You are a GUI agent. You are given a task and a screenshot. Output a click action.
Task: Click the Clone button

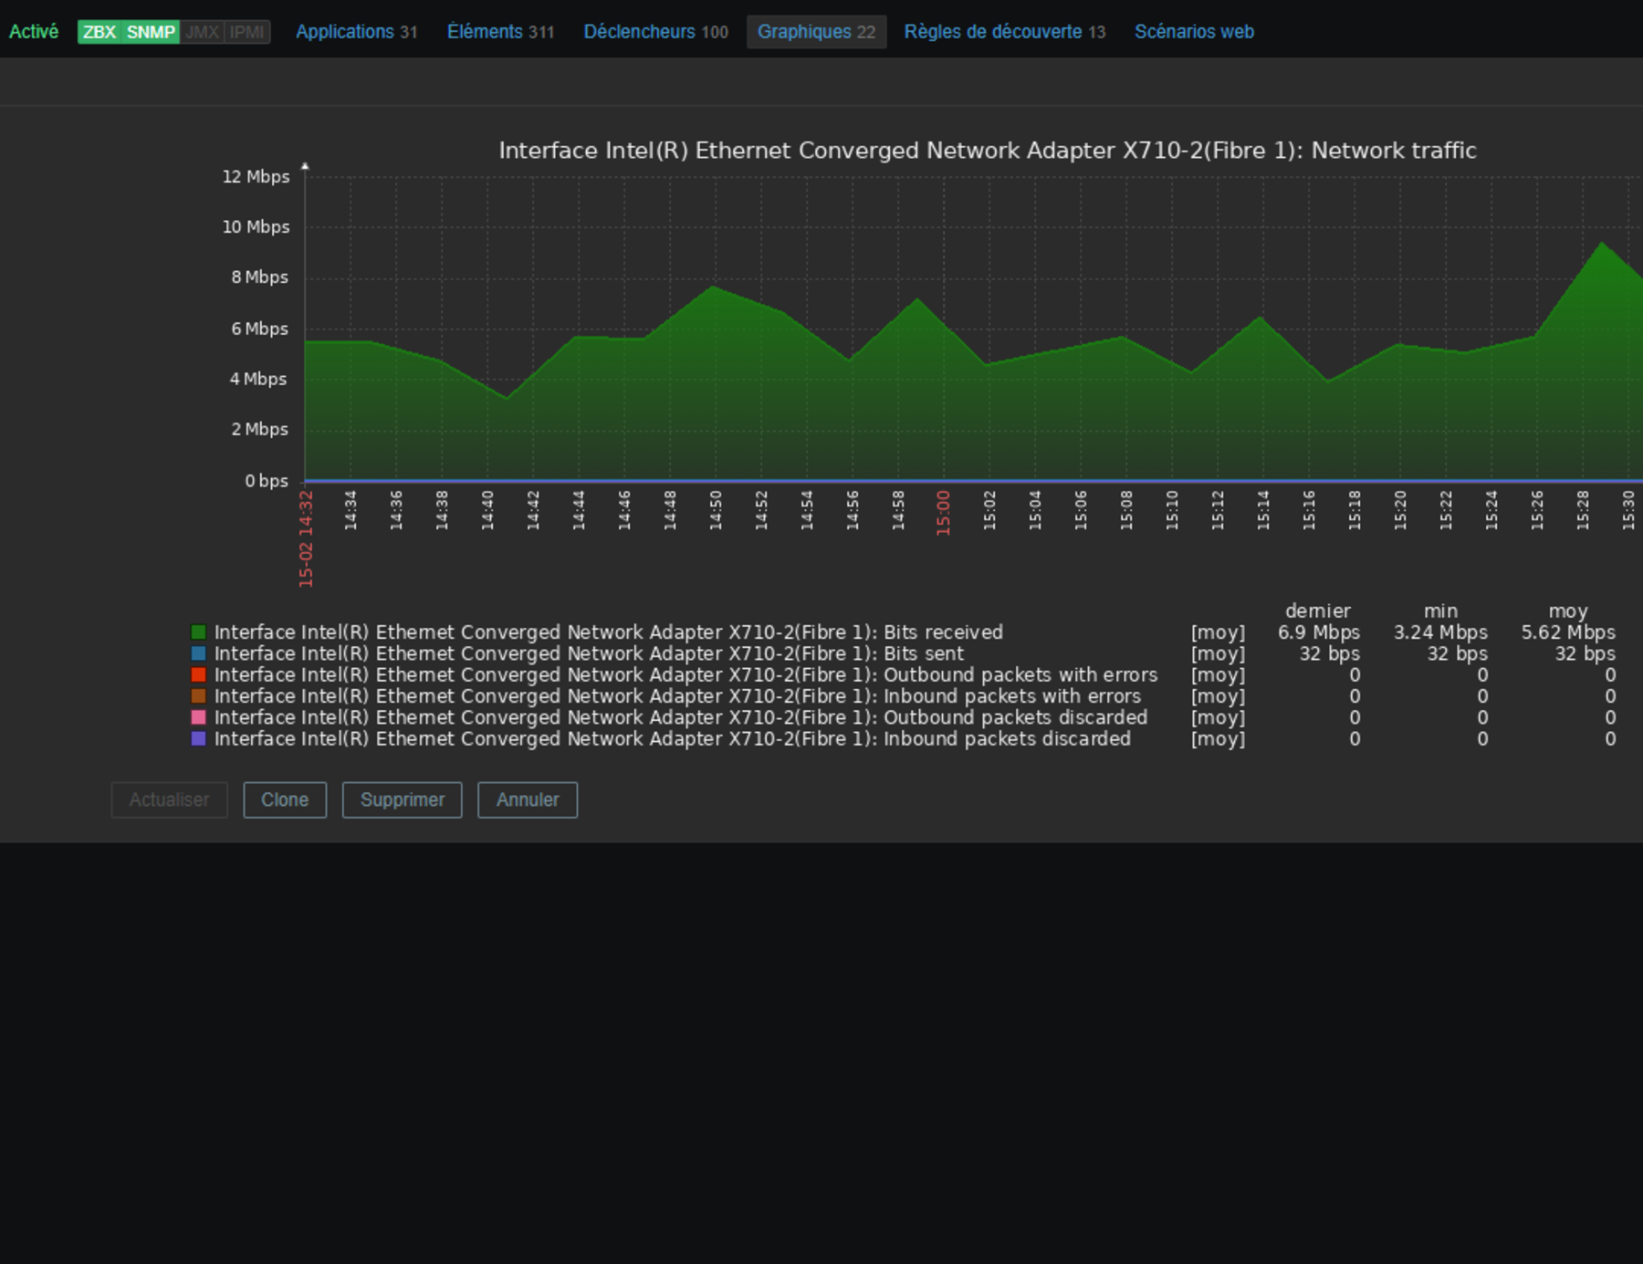[285, 800]
